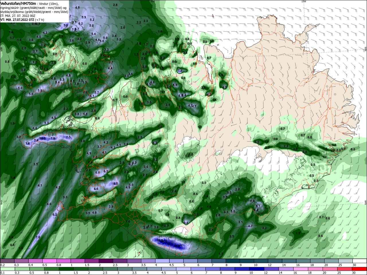
Task: Click the mauve 0.2 swatch starting the top legend row
Action: [x=7, y=261]
